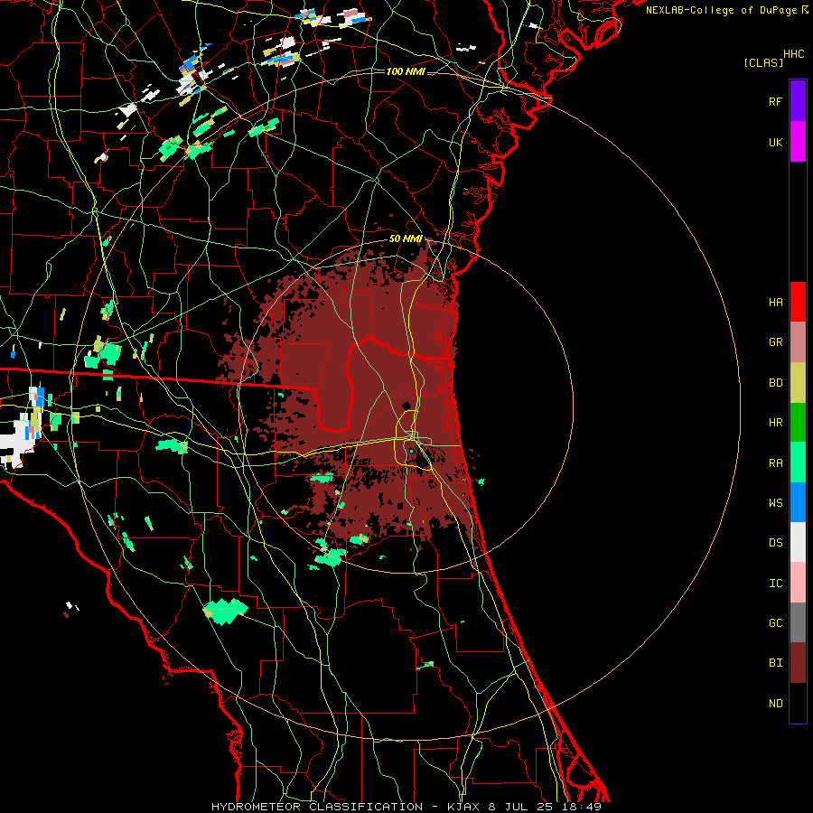Click the 'ND' legend label
This screenshot has width=813, height=813.
point(775,704)
